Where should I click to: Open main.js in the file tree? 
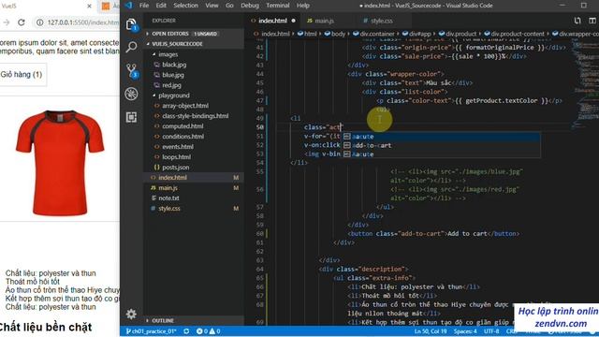click(168, 188)
